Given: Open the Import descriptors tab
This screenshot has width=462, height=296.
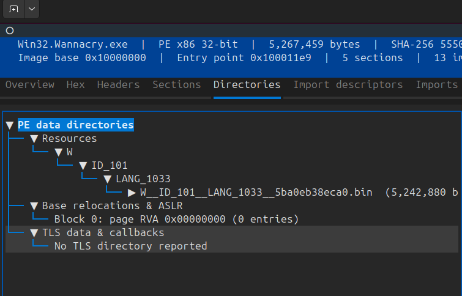Looking at the screenshot, I should pos(348,85).
